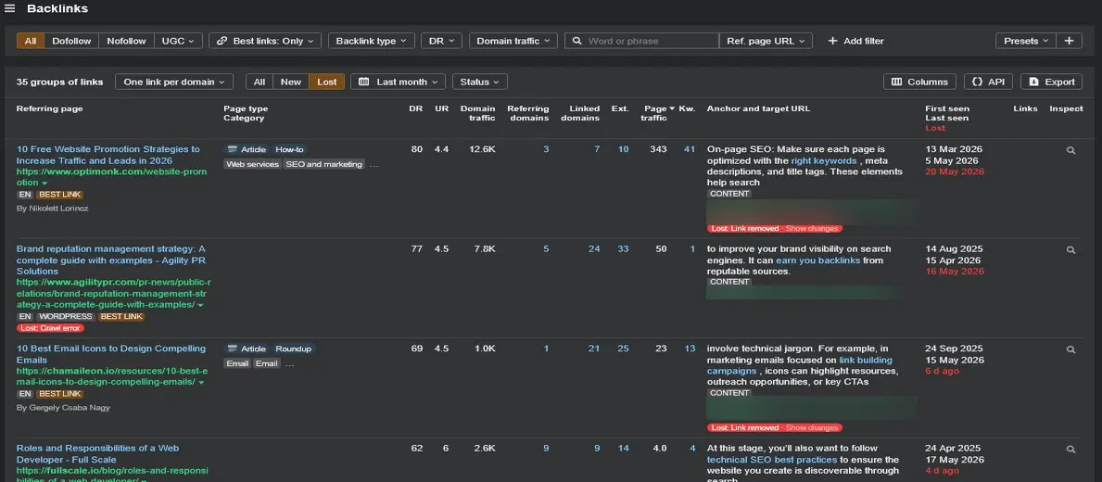This screenshot has width=1102, height=482.
Task: Expand the Agility PR URL caret
Action: point(200,306)
